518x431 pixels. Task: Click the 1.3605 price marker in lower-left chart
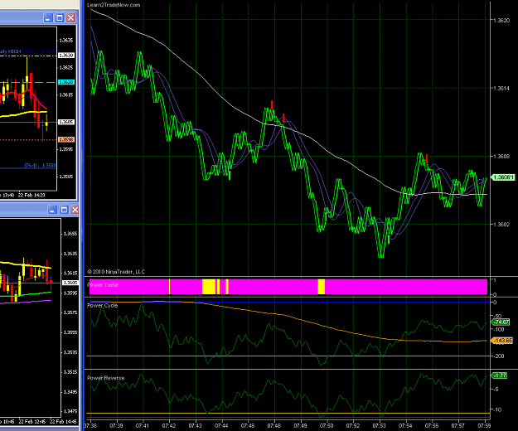point(70,283)
